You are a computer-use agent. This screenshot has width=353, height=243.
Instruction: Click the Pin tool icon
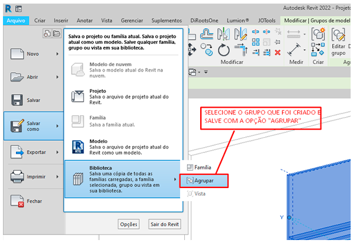click(x=278, y=42)
